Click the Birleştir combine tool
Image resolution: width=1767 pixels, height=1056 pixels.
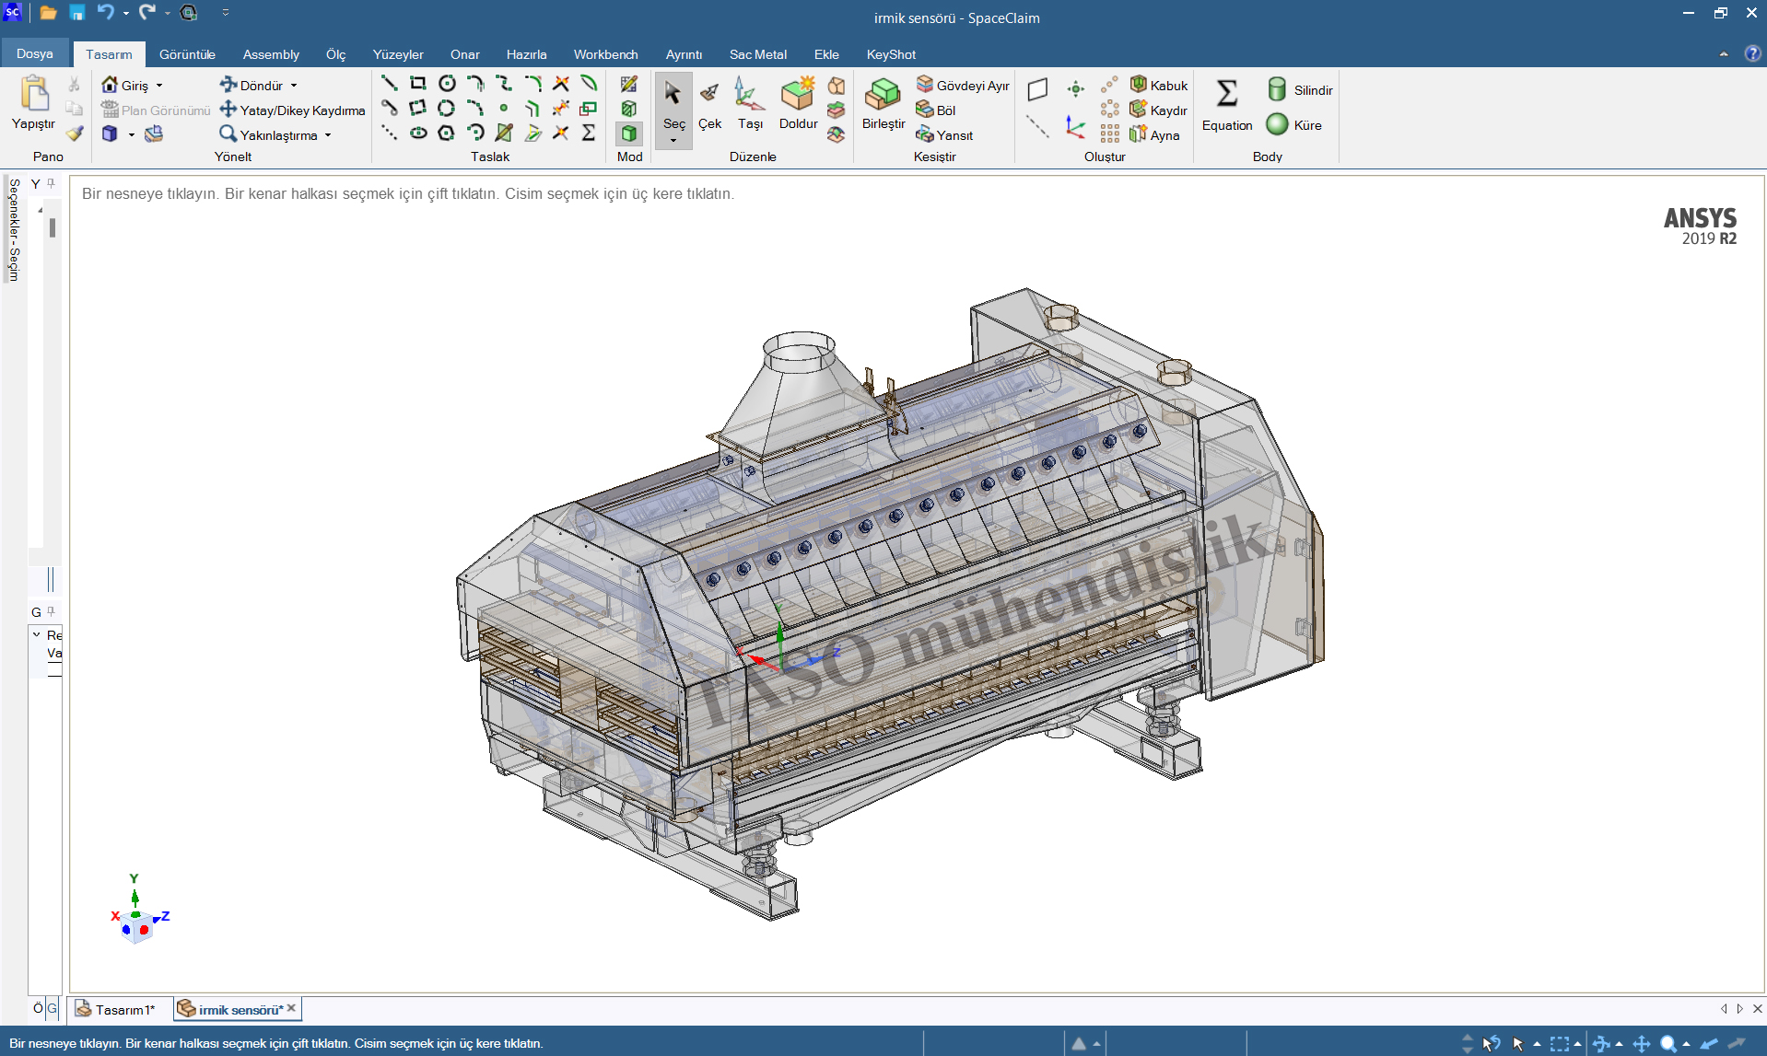[x=883, y=103]
